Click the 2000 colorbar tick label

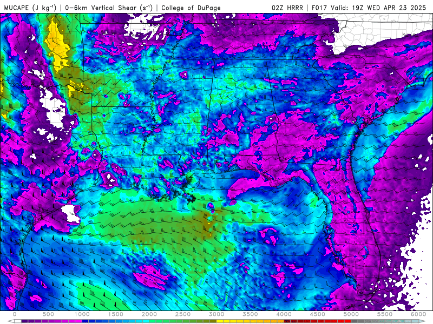(149, 314)
